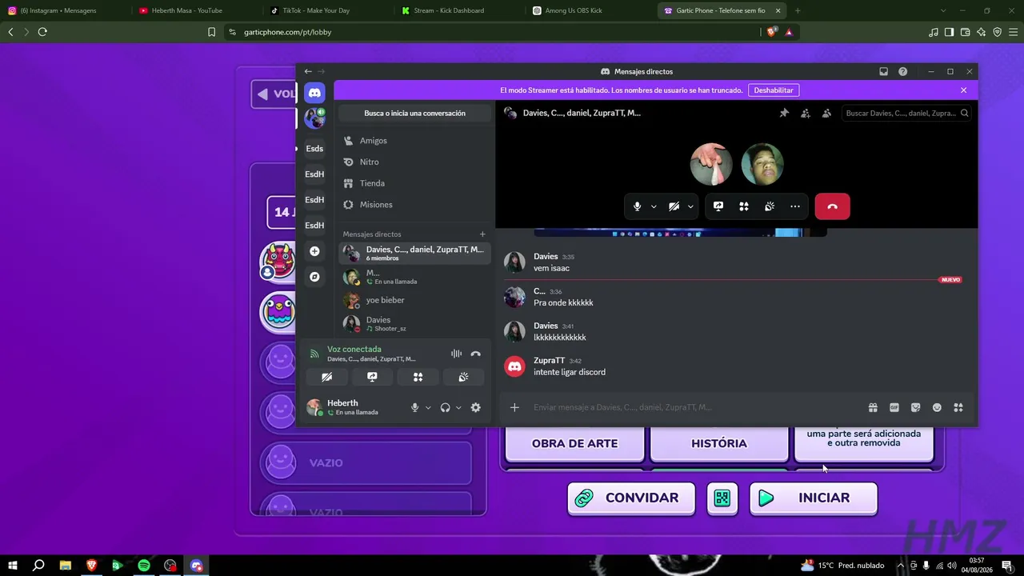Create a new DM with plus icon
Screen dimensions: 1024x576
(x=482, y=234)
